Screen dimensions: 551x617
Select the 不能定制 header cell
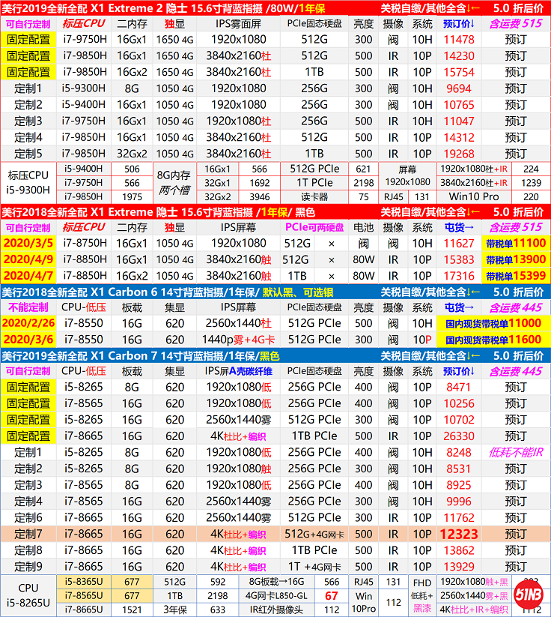click(x=29, y=307)
